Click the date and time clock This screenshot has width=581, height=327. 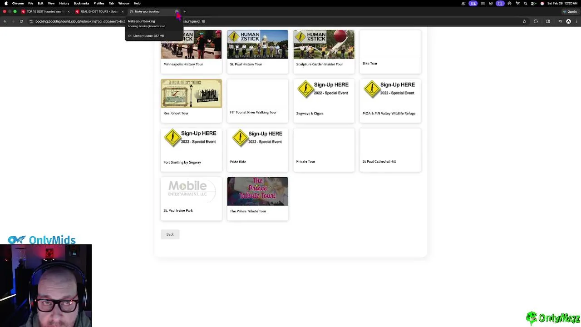[x=562, y=3]
